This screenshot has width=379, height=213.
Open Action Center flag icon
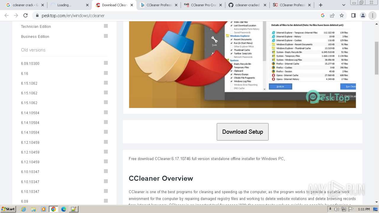(x=351, y=209)
